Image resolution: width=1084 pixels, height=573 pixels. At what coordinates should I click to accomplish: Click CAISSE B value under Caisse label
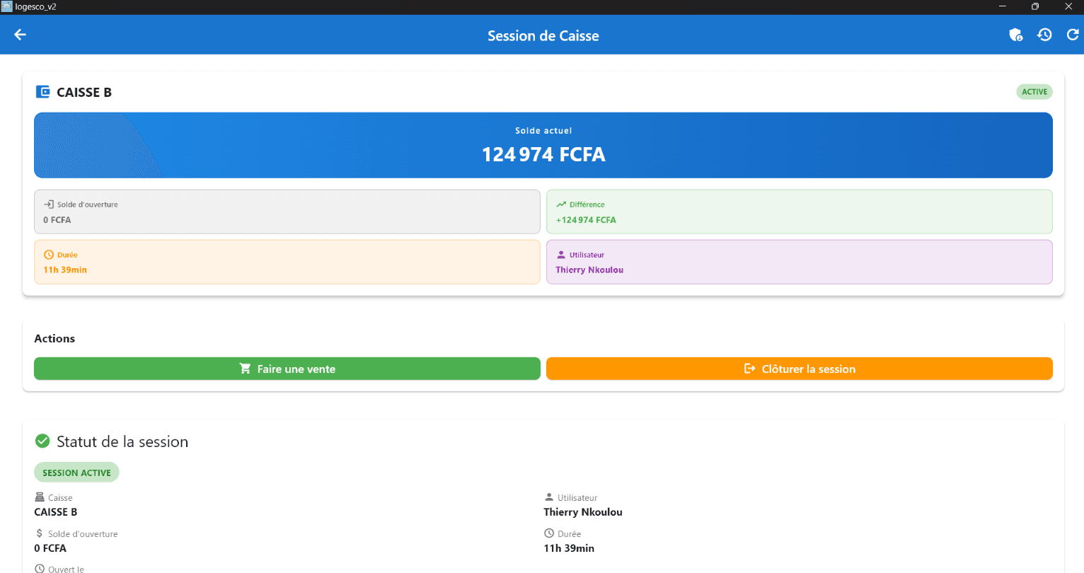(x=56, y=512)
